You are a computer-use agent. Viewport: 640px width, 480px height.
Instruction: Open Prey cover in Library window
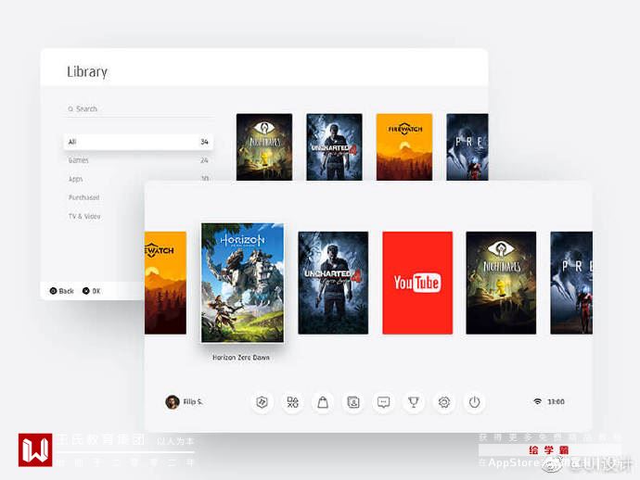tap(467, 146)
